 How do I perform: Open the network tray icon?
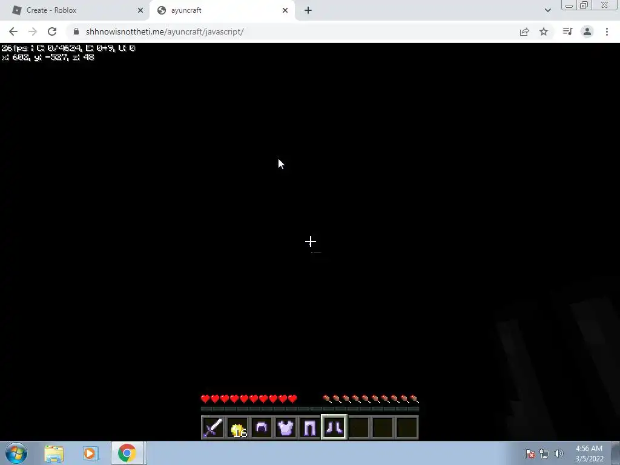544,453
